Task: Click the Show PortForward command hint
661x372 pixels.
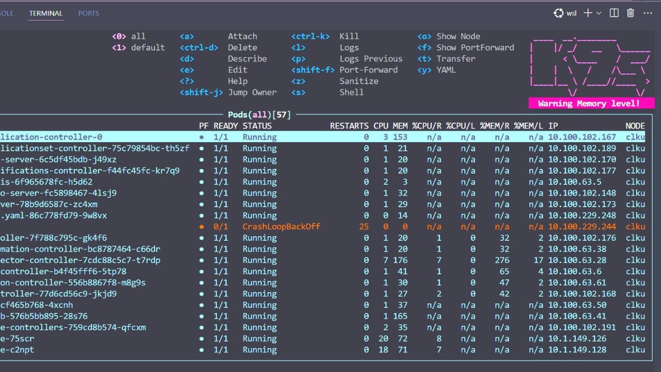Action: click(475, 48)
